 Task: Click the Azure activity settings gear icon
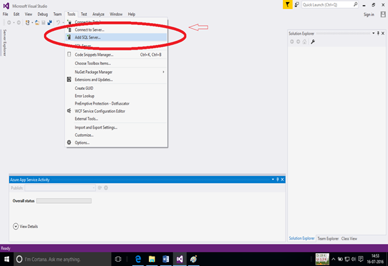coord(106,188)
